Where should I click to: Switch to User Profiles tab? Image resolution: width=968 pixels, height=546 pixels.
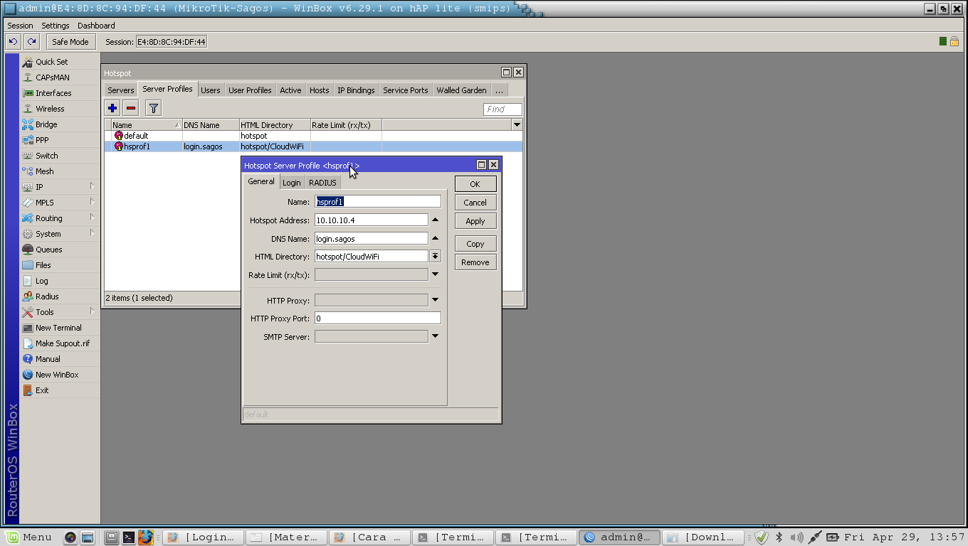point(250,90)
